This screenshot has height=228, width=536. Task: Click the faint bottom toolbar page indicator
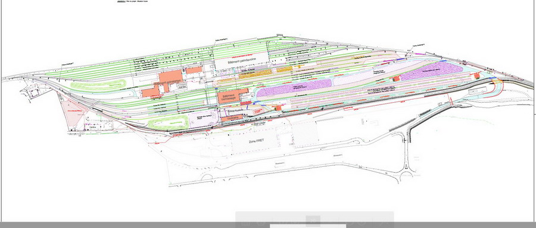tap(313, 220)
